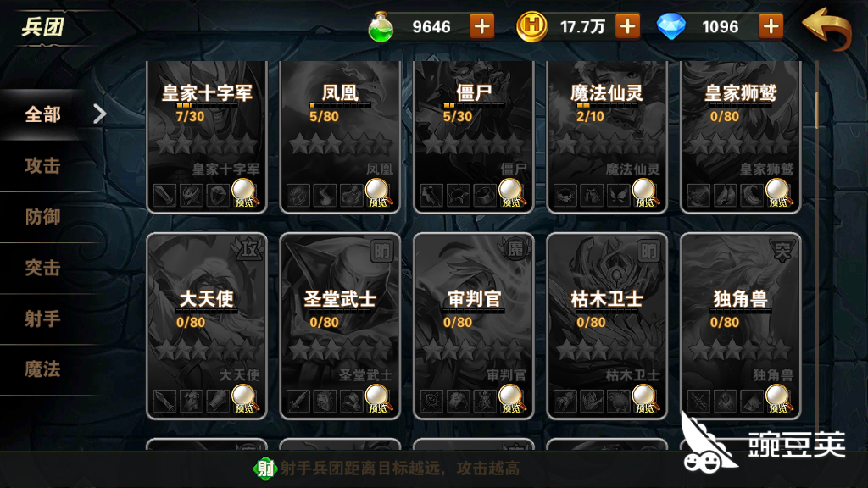This screenshot has width=868, height=488.
Task: Preview 凤凰 using magnifier icon
Action: [378, 193]
